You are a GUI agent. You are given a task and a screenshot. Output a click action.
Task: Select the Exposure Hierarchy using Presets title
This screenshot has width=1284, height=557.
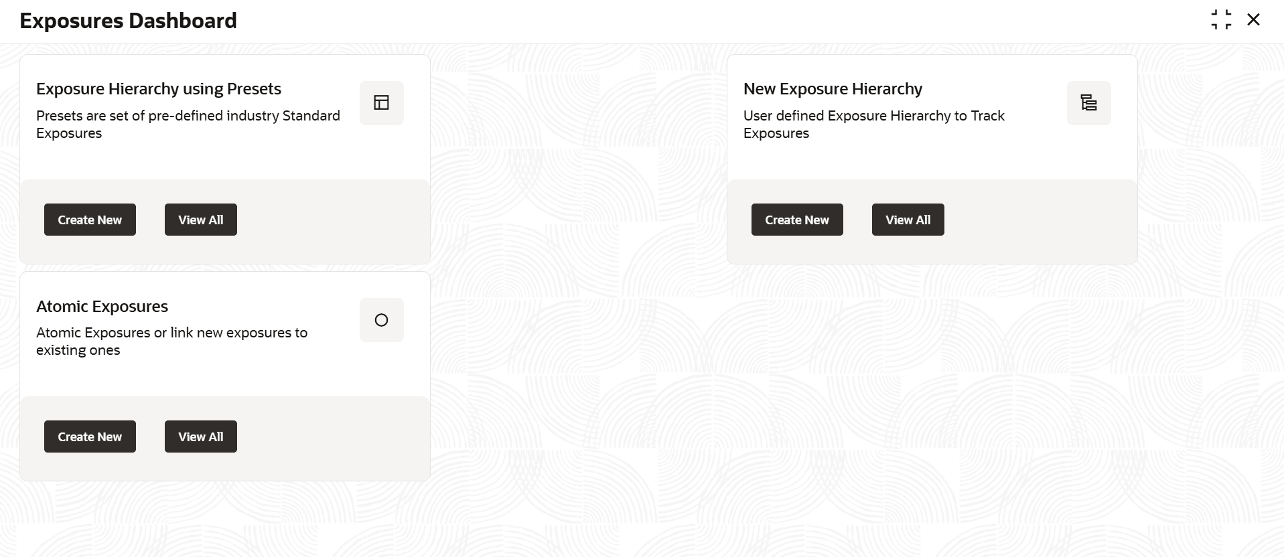[159, 89]
